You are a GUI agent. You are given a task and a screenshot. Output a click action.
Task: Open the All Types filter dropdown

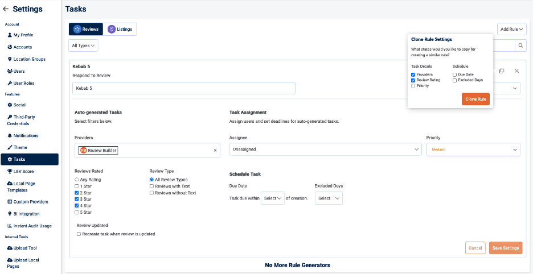point(84,45)
